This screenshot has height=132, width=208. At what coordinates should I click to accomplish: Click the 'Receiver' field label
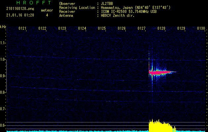click(x=67, y=12)
